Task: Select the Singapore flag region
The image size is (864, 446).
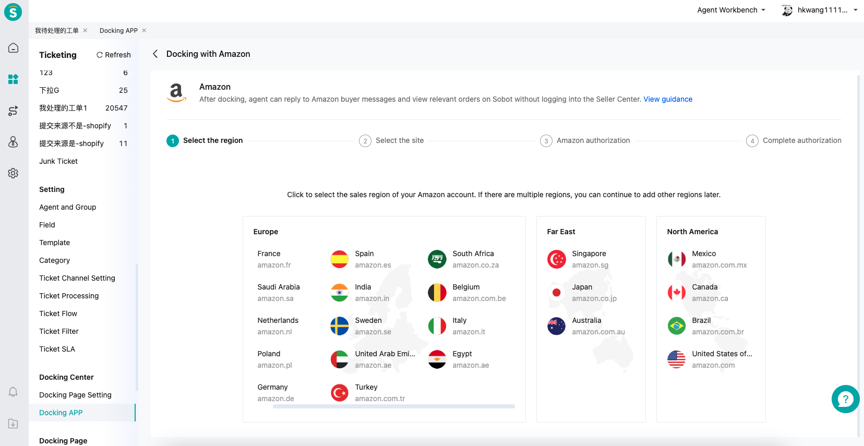Action: coord(557,259)
